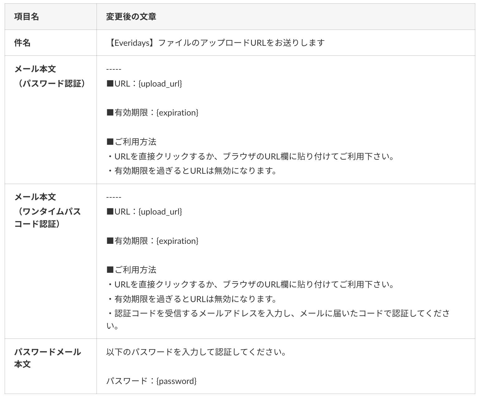Click {upload_url} in the ワンタイムパスコード認証 row
The height and width of the screenshot is (398, 479).
pos(160,212)
